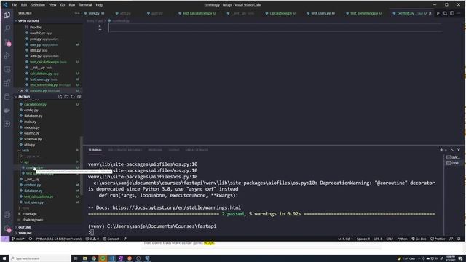
Task: Open the Explorer view in the activity bar
Action: click(x=7, y=15)
